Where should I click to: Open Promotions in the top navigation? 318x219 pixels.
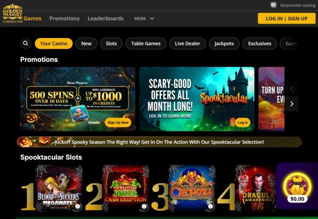pos(64,18)
